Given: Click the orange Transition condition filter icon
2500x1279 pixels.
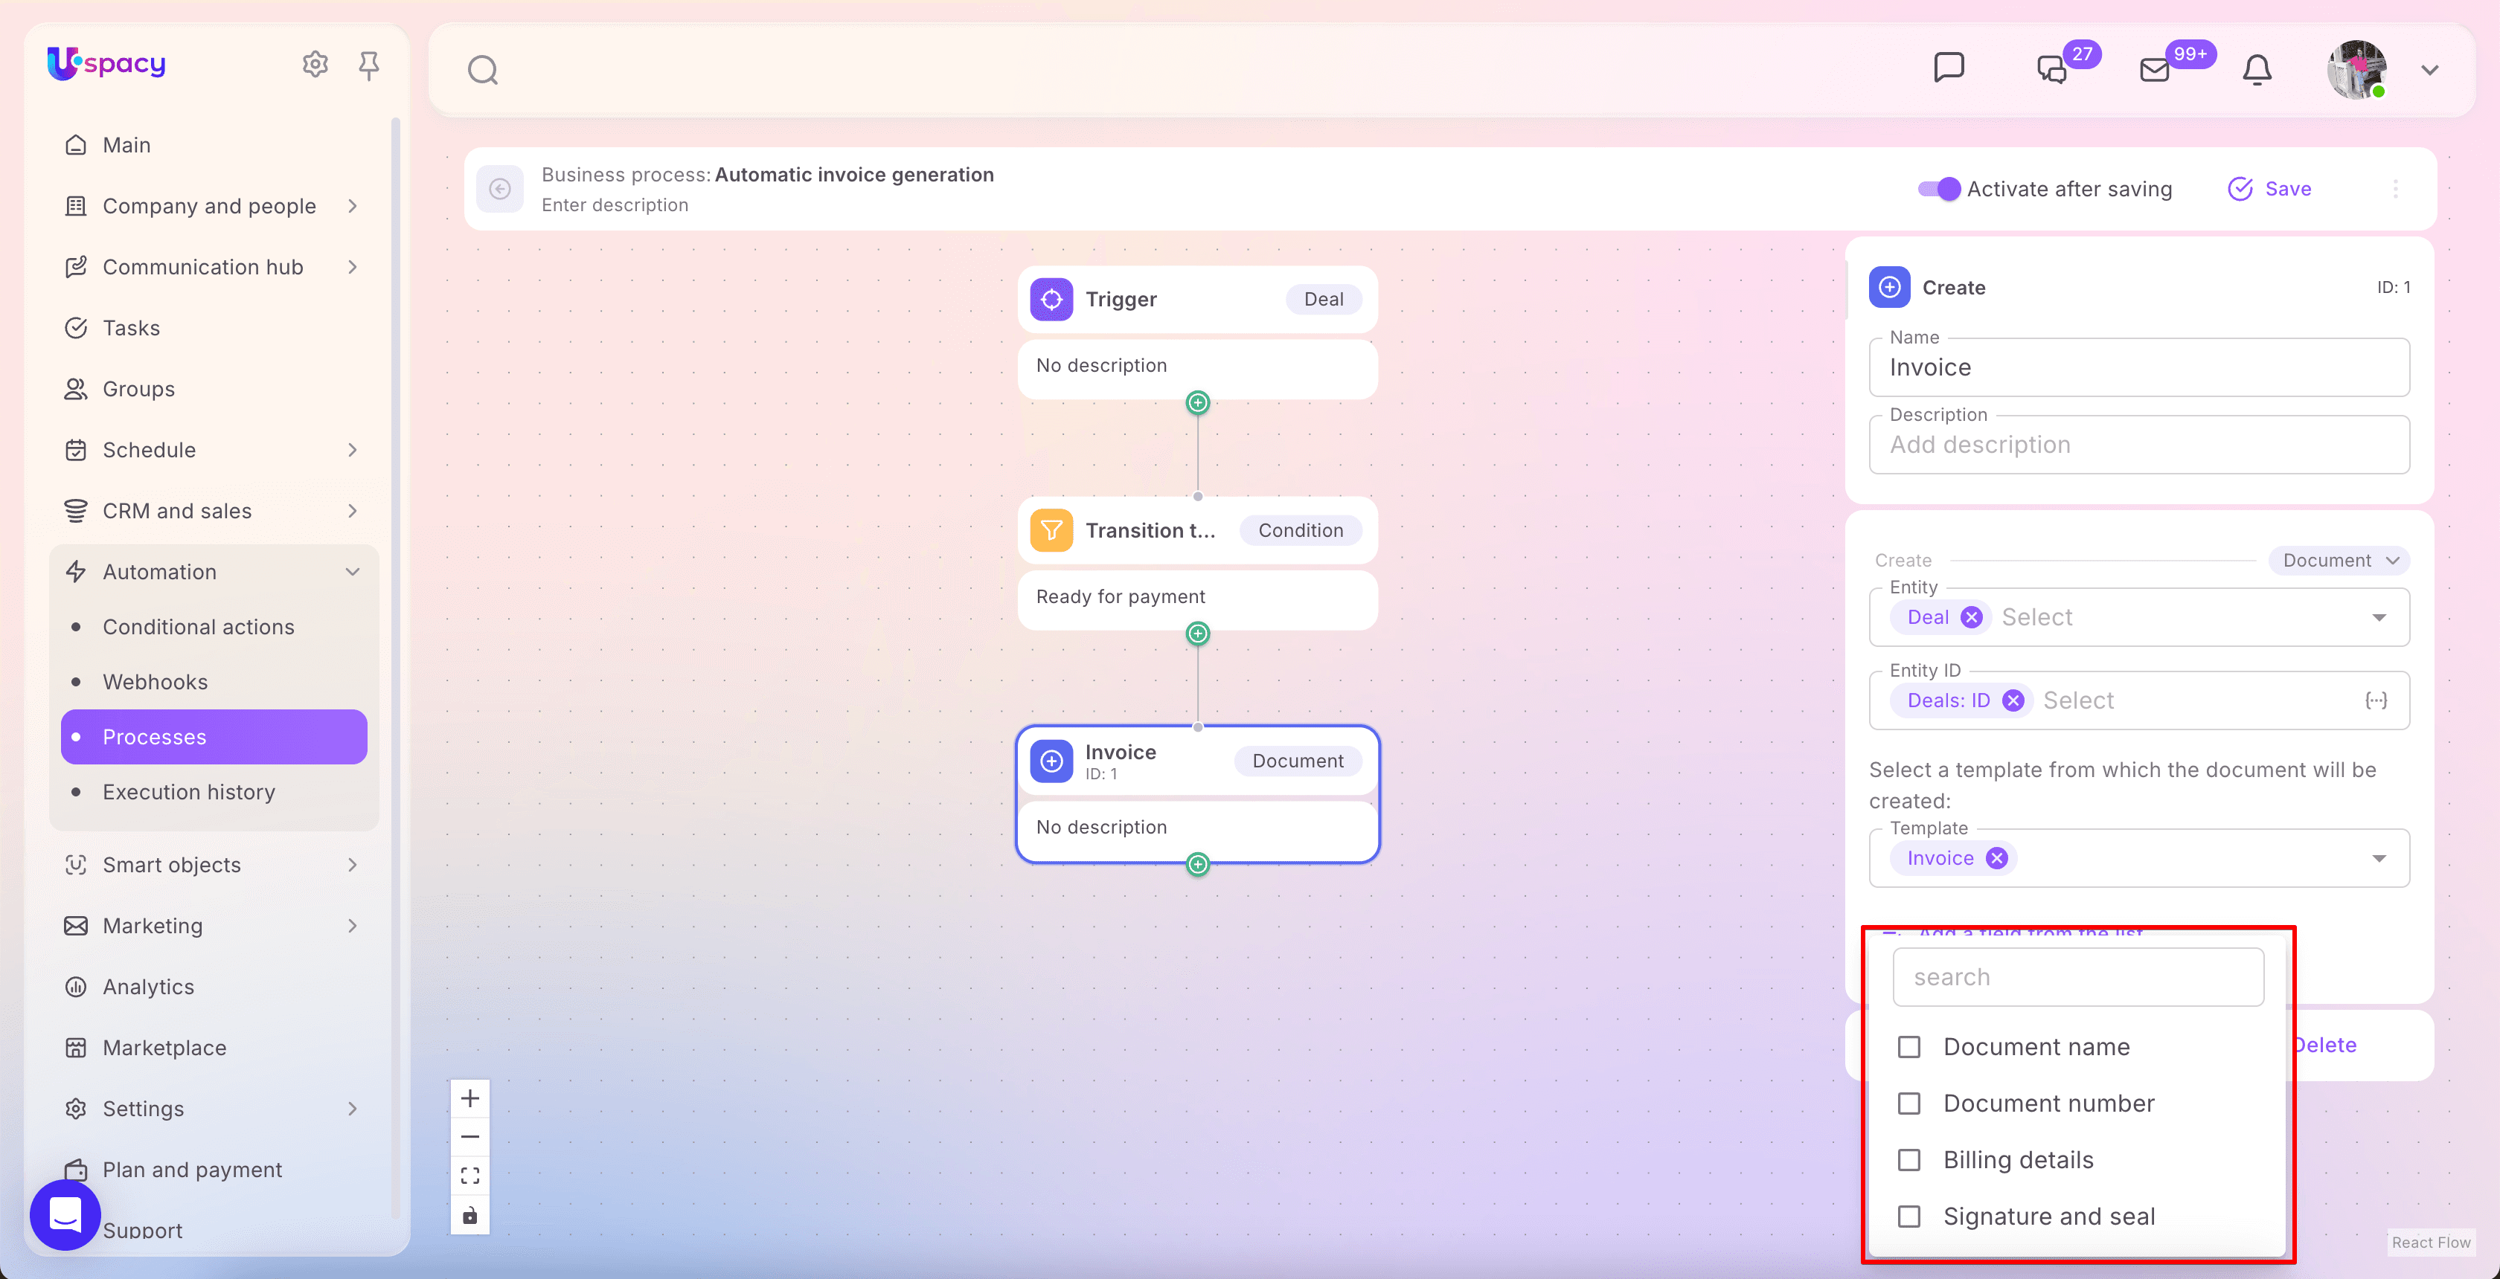Looking at the screenshot, I should pos(1052,530).
